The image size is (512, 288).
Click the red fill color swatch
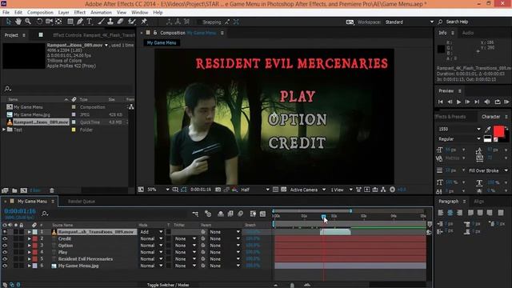click(x=498, y=131)
